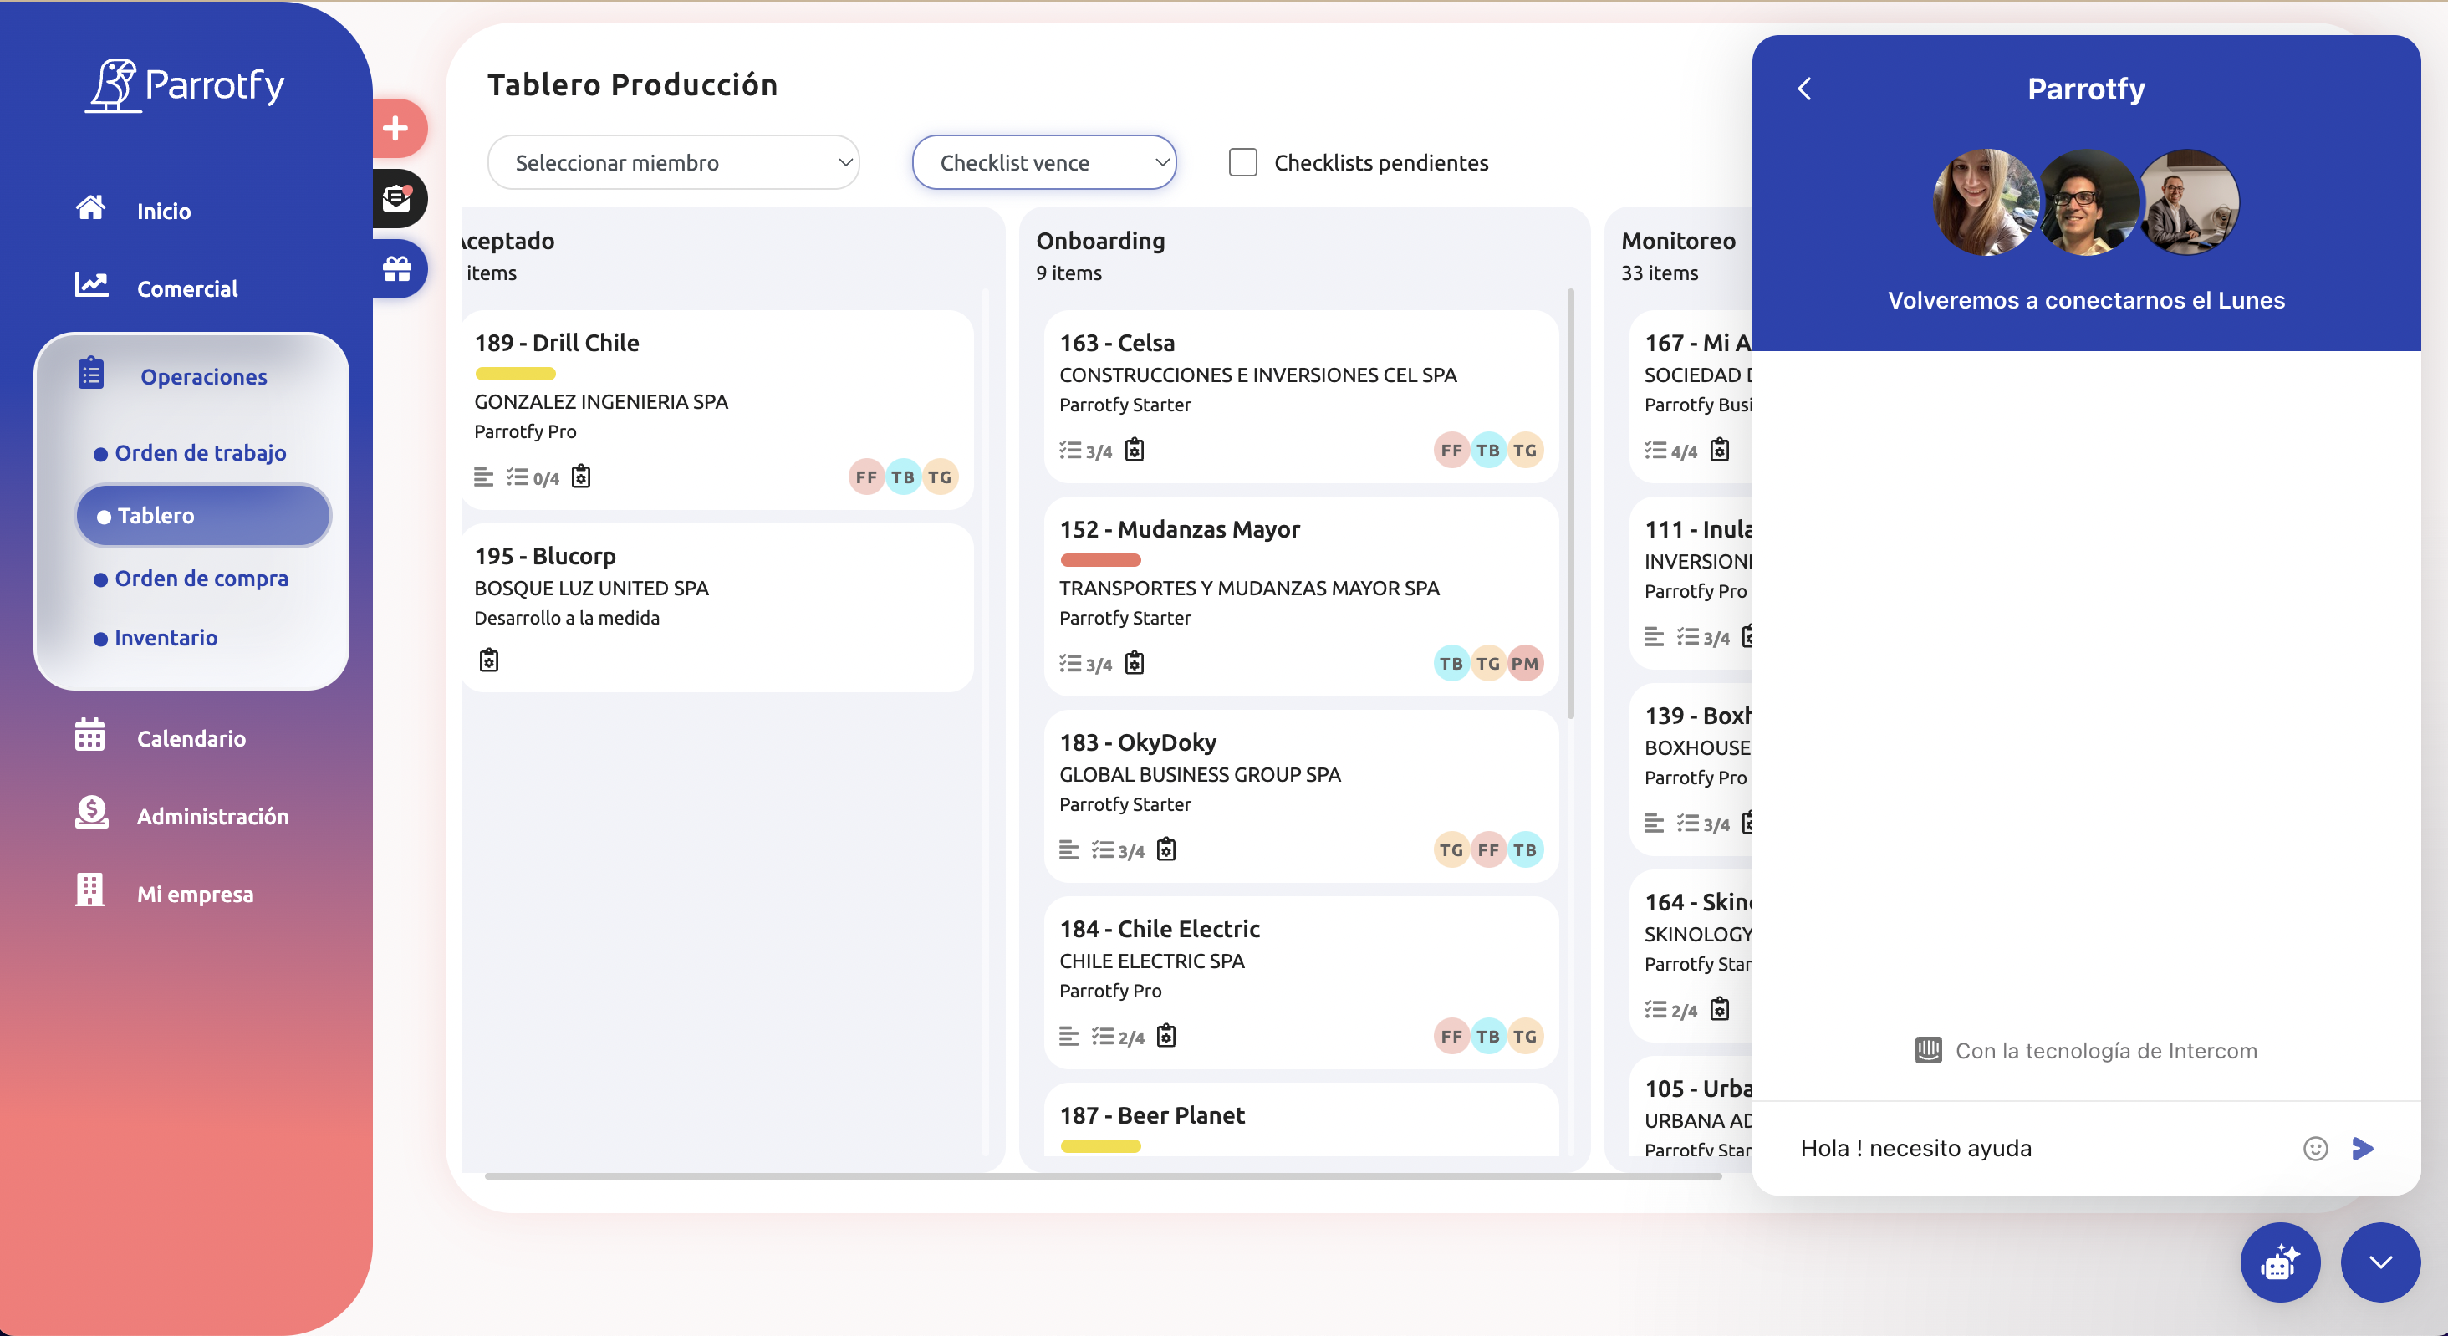
Task: Click 'GLOBAL BUSINESS GROUP SPA' text
Action: tap(1199, 775)
